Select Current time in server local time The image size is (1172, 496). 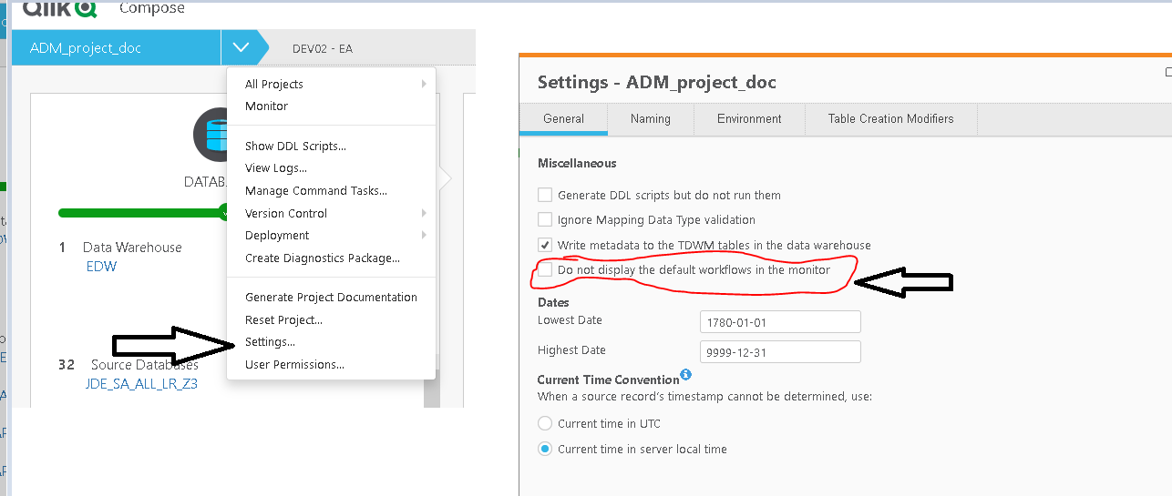(x=545, y=449)
